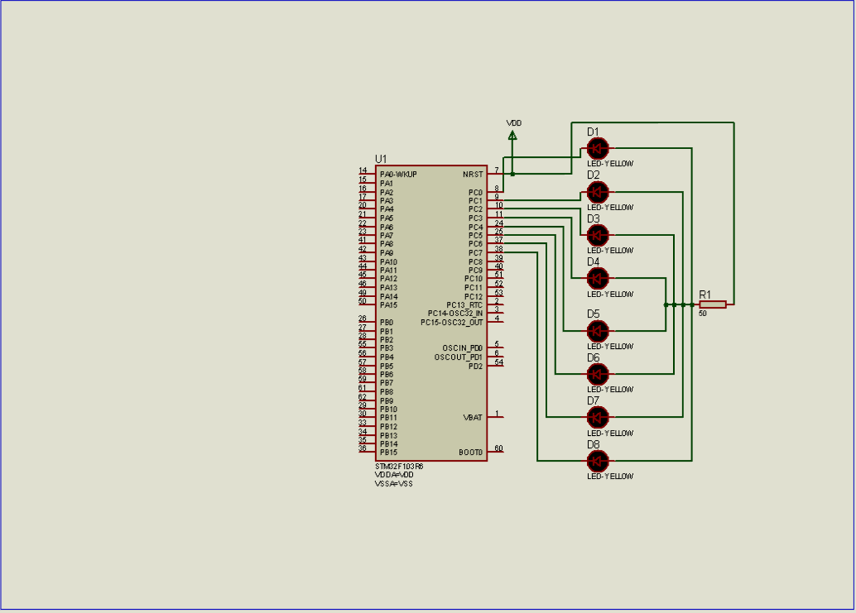Click the U1 reference designator label
The image size is (856, 613).
(x=379, y=157)
